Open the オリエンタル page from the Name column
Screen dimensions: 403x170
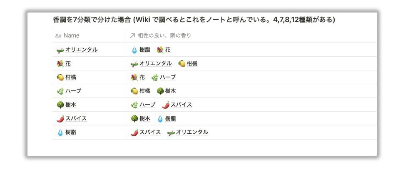click(x=81, y=50)
